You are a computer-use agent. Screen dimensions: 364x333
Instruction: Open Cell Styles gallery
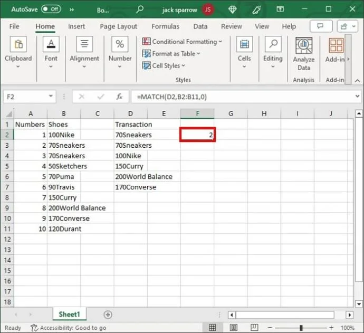click(164, 66)
